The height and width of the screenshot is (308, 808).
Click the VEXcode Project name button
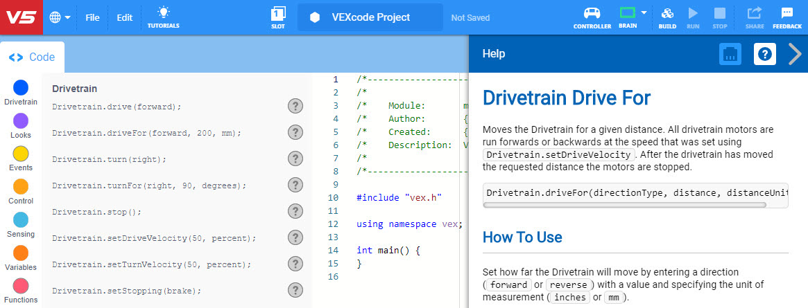(370, 17)
